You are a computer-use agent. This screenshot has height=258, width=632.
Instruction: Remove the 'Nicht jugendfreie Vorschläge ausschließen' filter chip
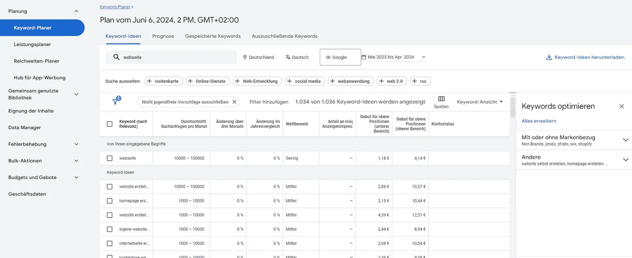[x=234, y=101]
